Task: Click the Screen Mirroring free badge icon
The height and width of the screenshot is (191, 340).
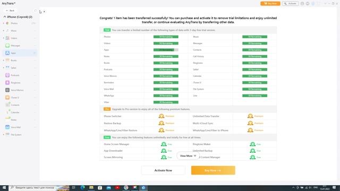Action: (164, 157)
